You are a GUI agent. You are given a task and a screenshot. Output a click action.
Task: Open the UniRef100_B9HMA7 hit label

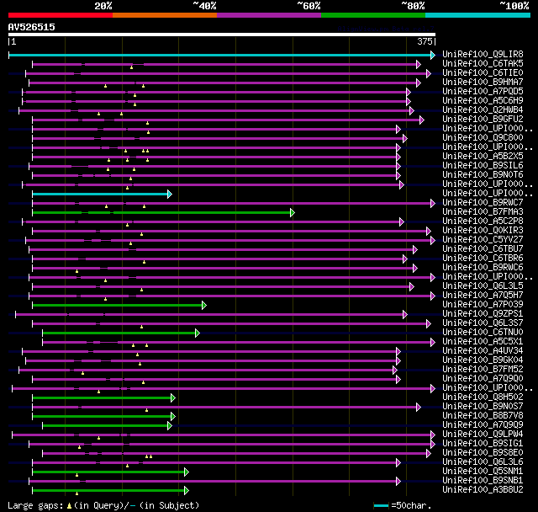[x=483, y=83]
